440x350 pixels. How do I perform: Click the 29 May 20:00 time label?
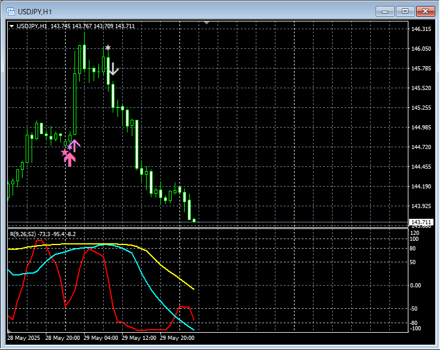click(177, 338)
